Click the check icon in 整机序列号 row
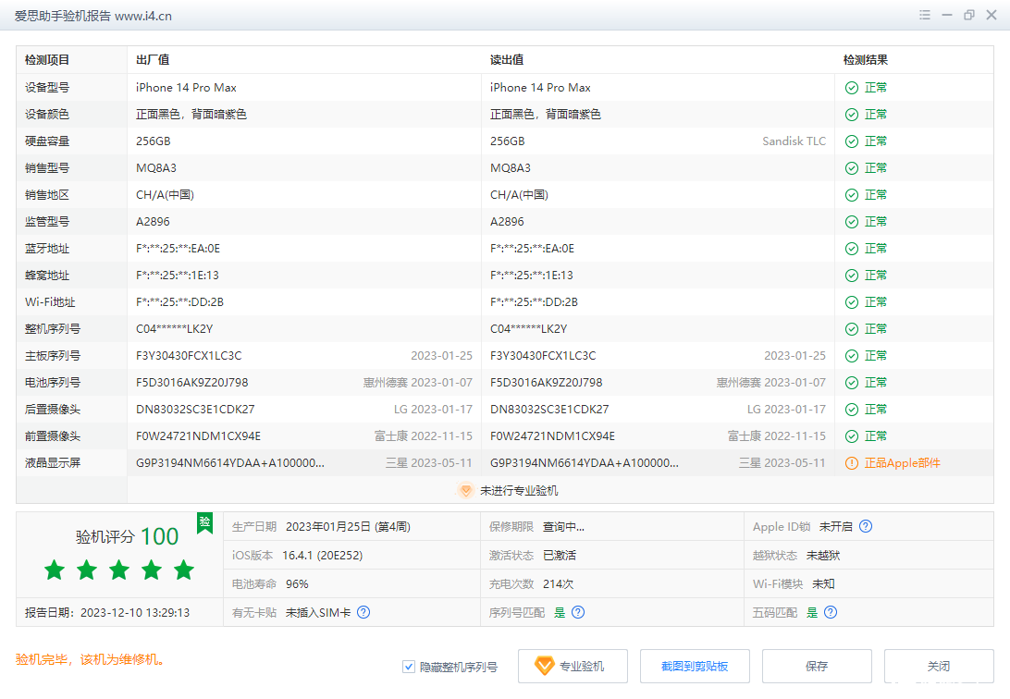 852,329
